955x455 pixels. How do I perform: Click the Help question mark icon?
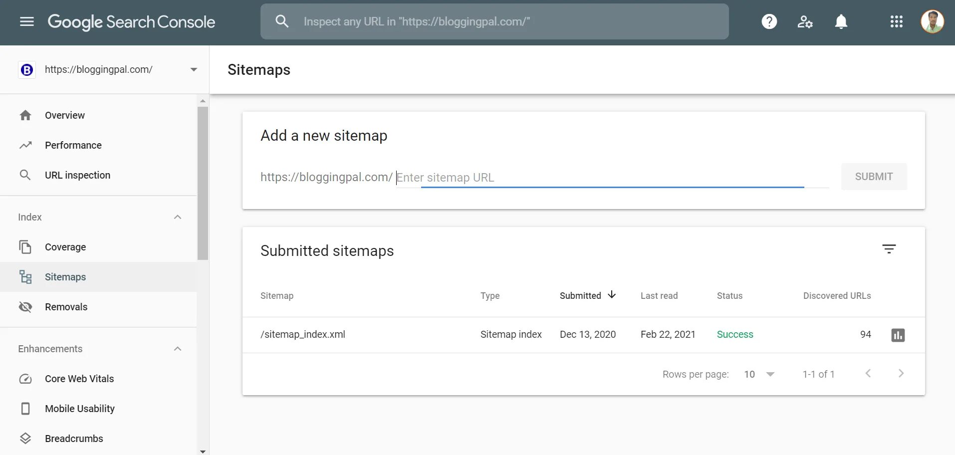coord(769,21)
